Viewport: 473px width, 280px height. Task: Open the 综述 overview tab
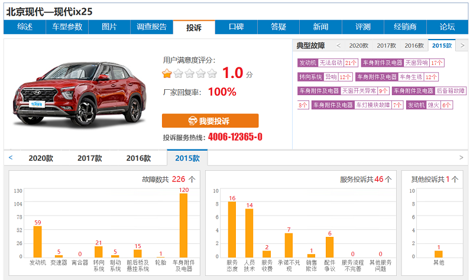[25, 27]
